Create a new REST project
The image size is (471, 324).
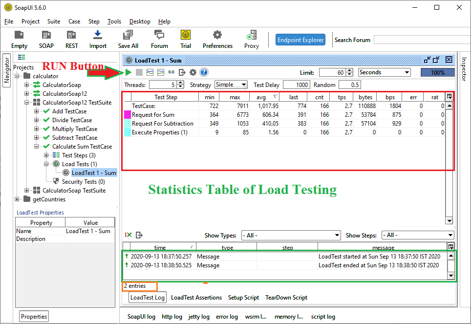click(71, 40)
